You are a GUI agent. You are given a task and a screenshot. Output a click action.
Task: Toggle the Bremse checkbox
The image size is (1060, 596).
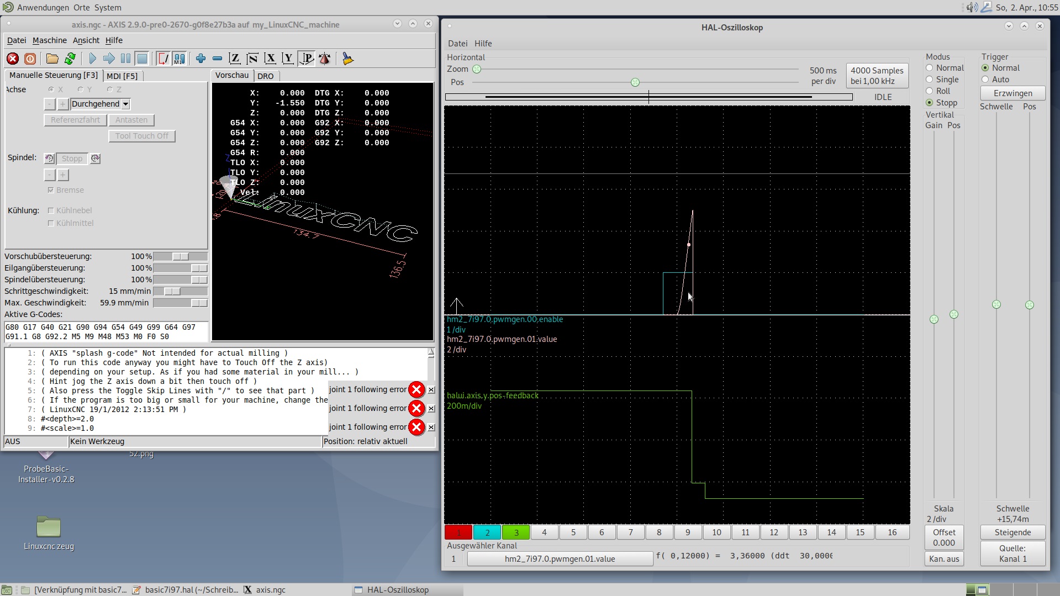pyautogui.click(x=51, y=190)
